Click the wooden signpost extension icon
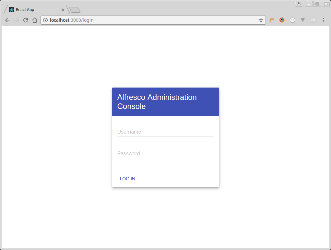Image resolution: width=331 pixels, height=250 pixels. coord(272,20)
